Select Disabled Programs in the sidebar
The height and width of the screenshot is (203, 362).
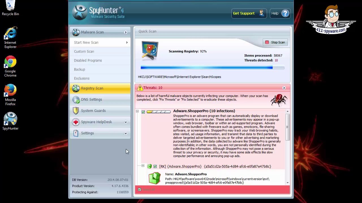click(100, 61)
